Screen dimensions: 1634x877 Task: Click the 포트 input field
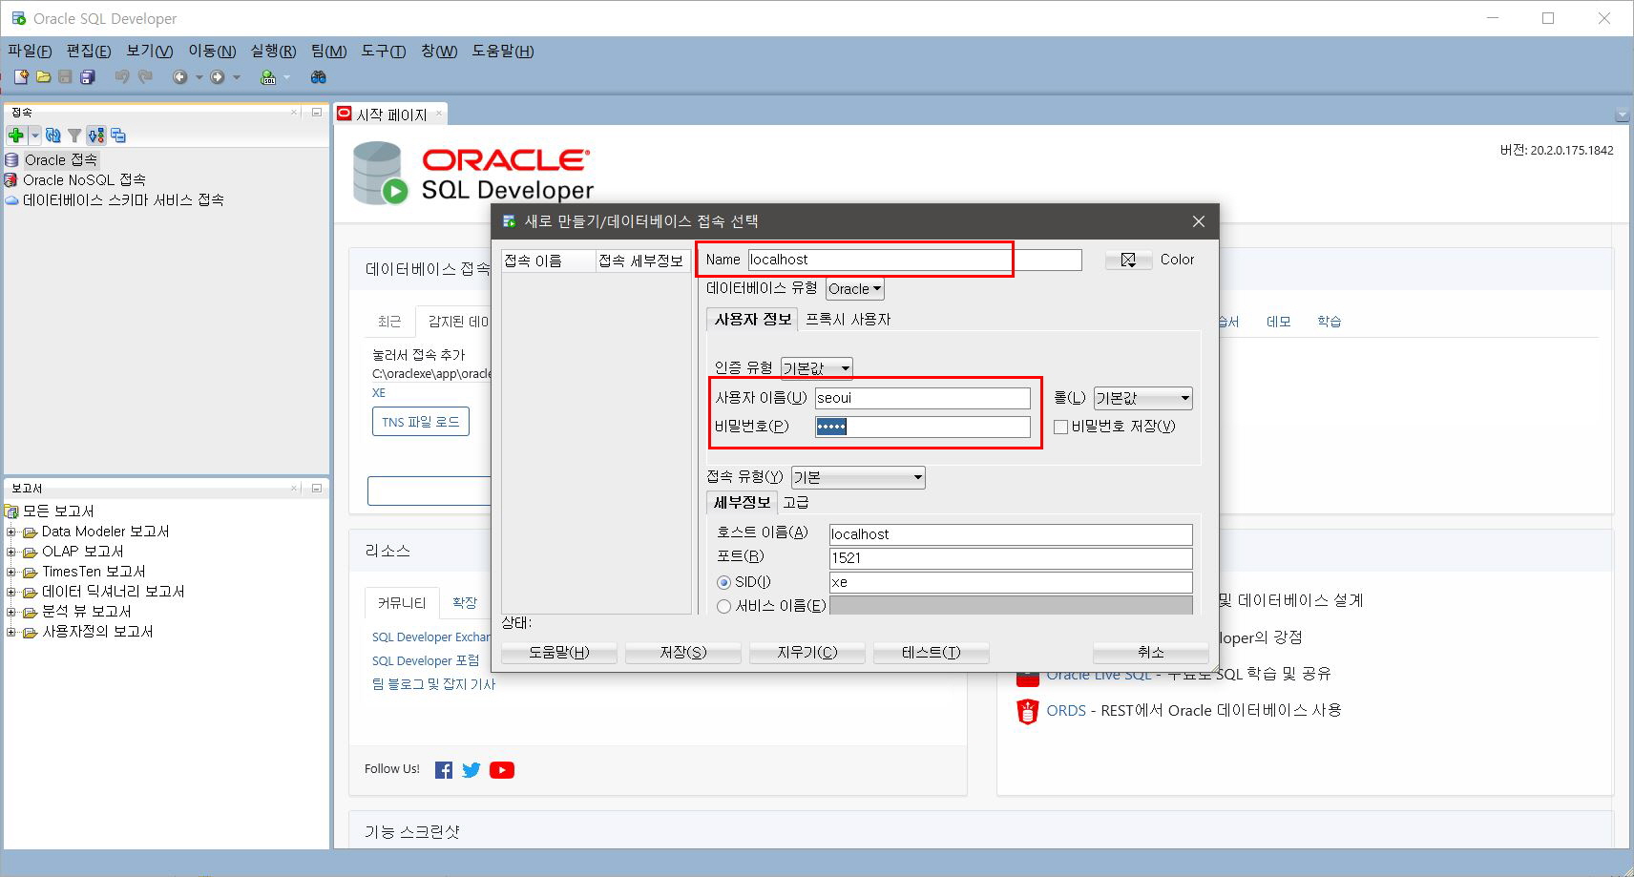click(x=1011, y=558)
